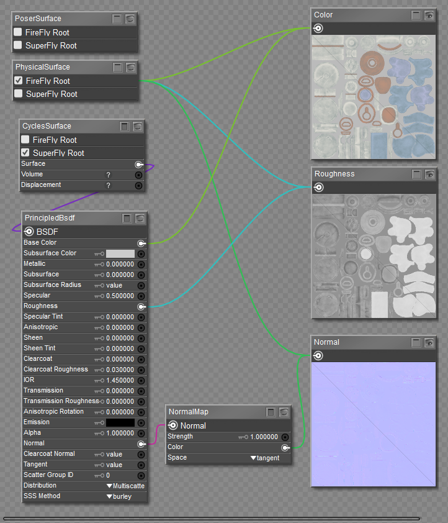This screenshot has width=448, height=523.
Task: Collapse the PrincipledBsdf node panel icon
Action: click(x=127, y=219)
